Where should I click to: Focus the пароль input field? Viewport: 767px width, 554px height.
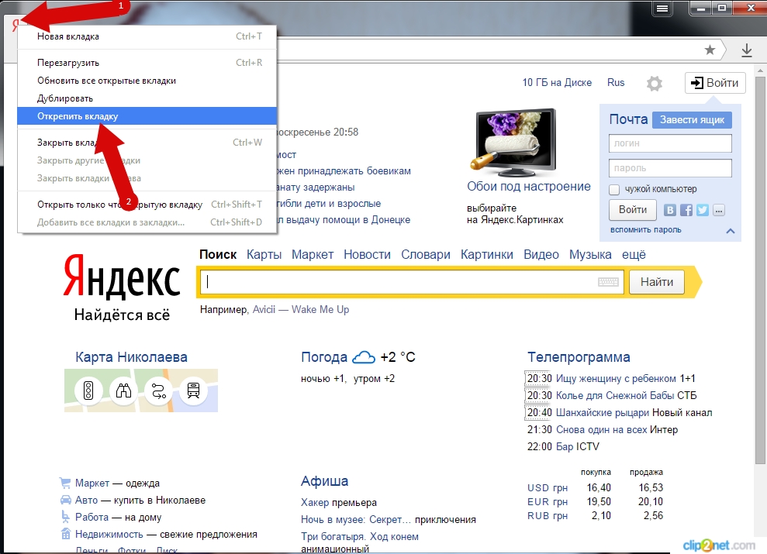[x=670, y=168]
